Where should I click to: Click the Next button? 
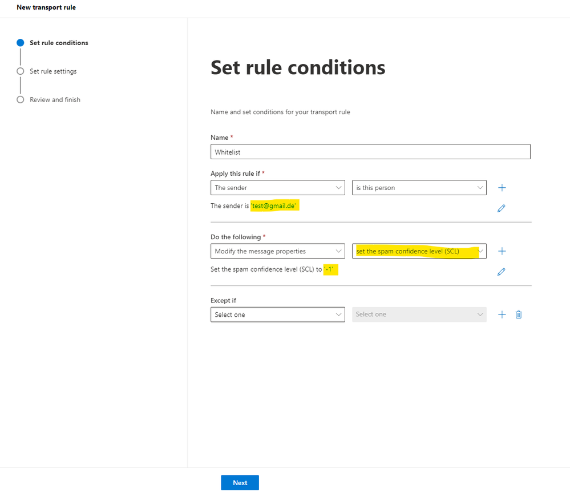pos(240,482)
